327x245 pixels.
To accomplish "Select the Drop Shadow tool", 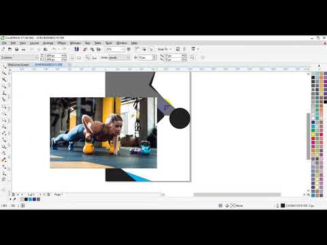I will click(x=4, y=146).
